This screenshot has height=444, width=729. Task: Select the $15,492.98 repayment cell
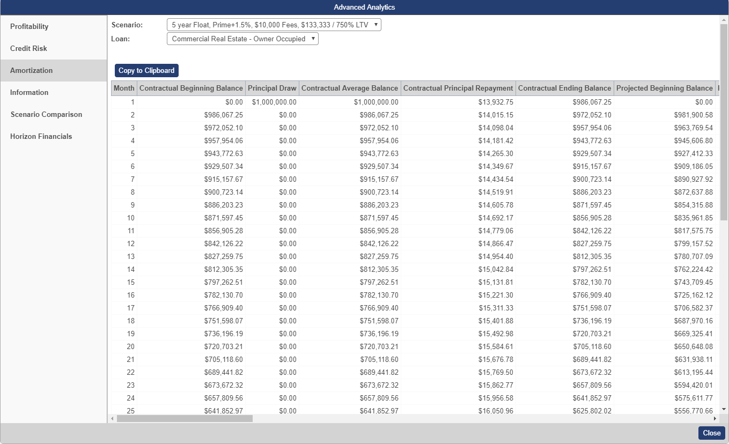point(458,334)
